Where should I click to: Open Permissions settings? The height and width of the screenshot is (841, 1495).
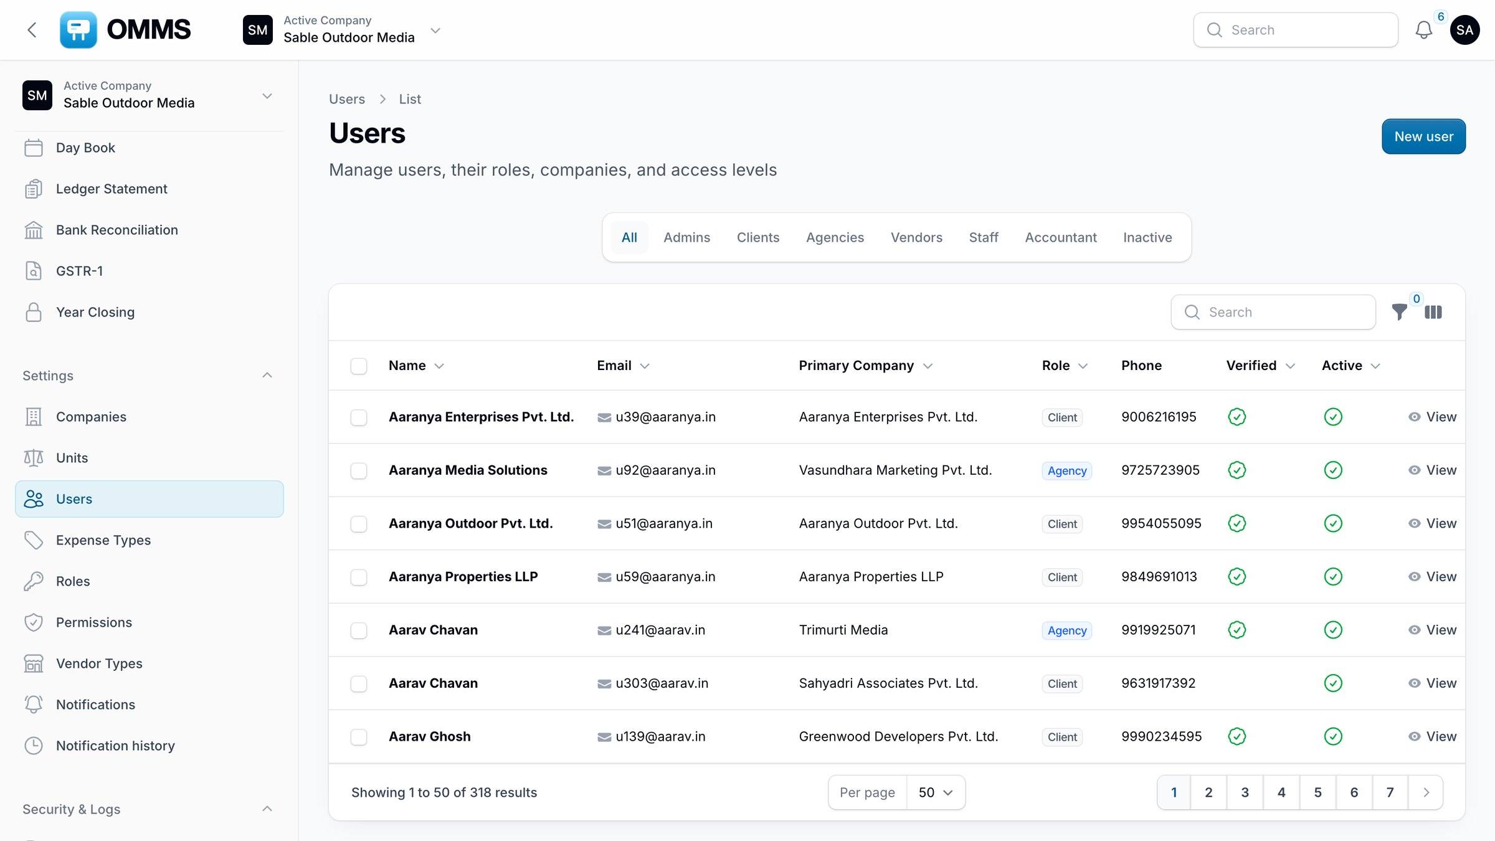[x=149, y=622]
